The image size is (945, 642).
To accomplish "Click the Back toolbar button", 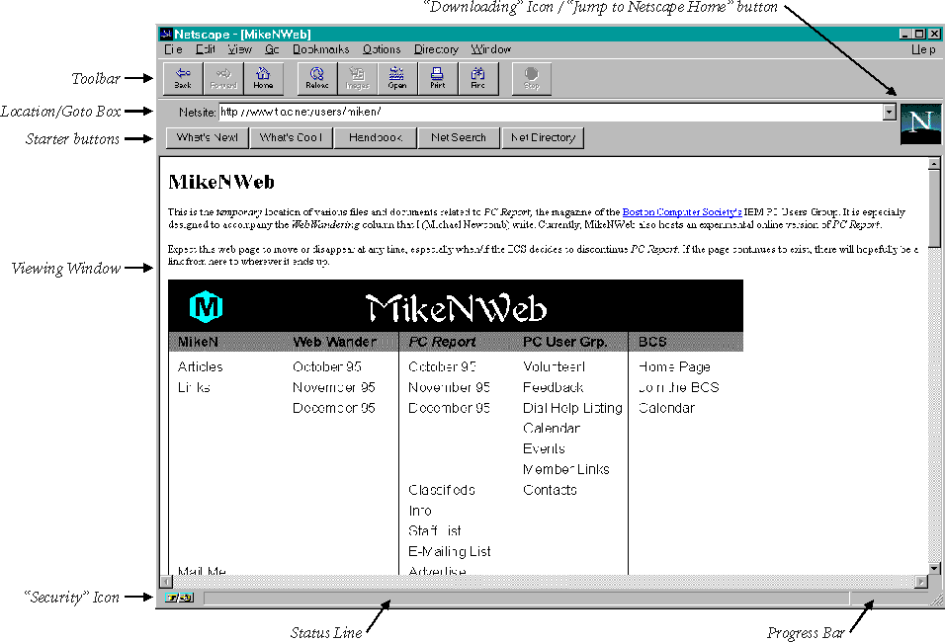I will coord(183,78).
